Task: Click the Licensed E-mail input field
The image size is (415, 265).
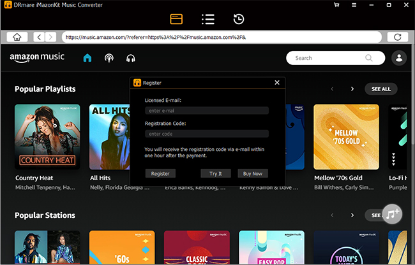Action: click(x=207, y=111)
